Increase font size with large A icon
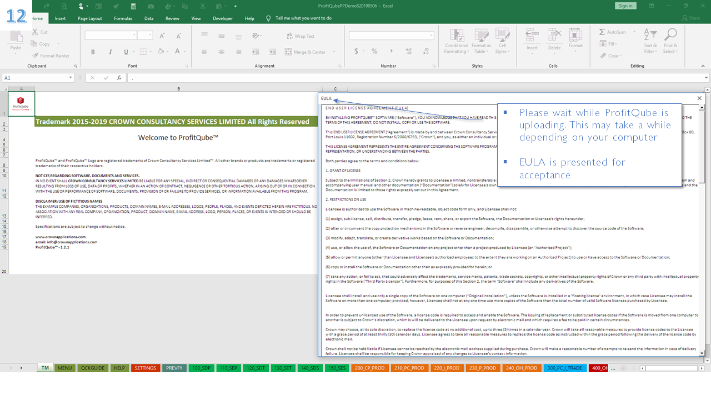This screenshot has height=400, width=711. [162, 36]
